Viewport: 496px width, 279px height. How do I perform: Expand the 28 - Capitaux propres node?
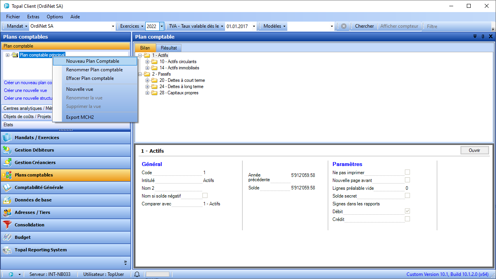[x=148, y=93]
